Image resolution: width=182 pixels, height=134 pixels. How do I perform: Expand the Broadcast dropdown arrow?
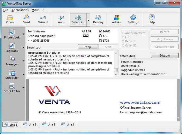(x=88, y=20)
